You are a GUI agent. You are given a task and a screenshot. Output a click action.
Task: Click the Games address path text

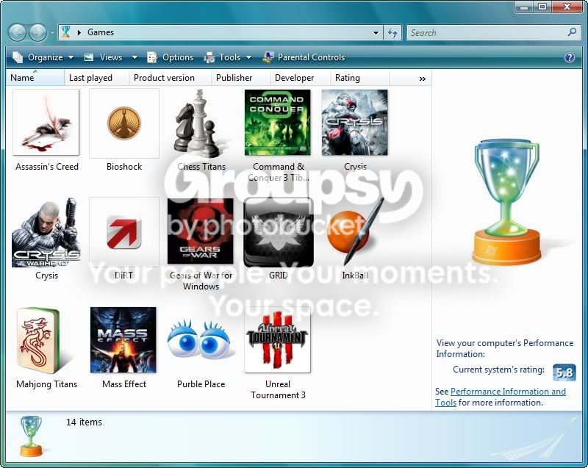101,32
